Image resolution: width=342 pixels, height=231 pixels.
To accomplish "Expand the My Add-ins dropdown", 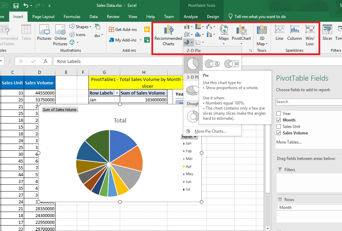I will point(141,40).
